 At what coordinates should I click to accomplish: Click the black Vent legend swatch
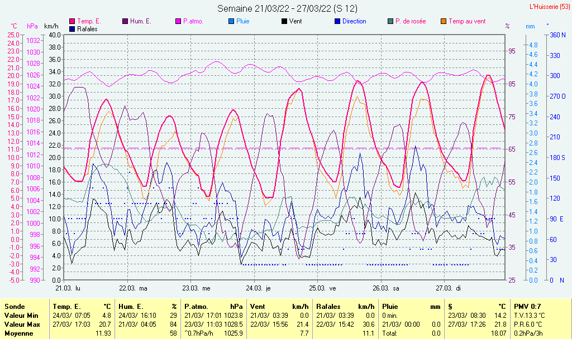tap(284, 22)
